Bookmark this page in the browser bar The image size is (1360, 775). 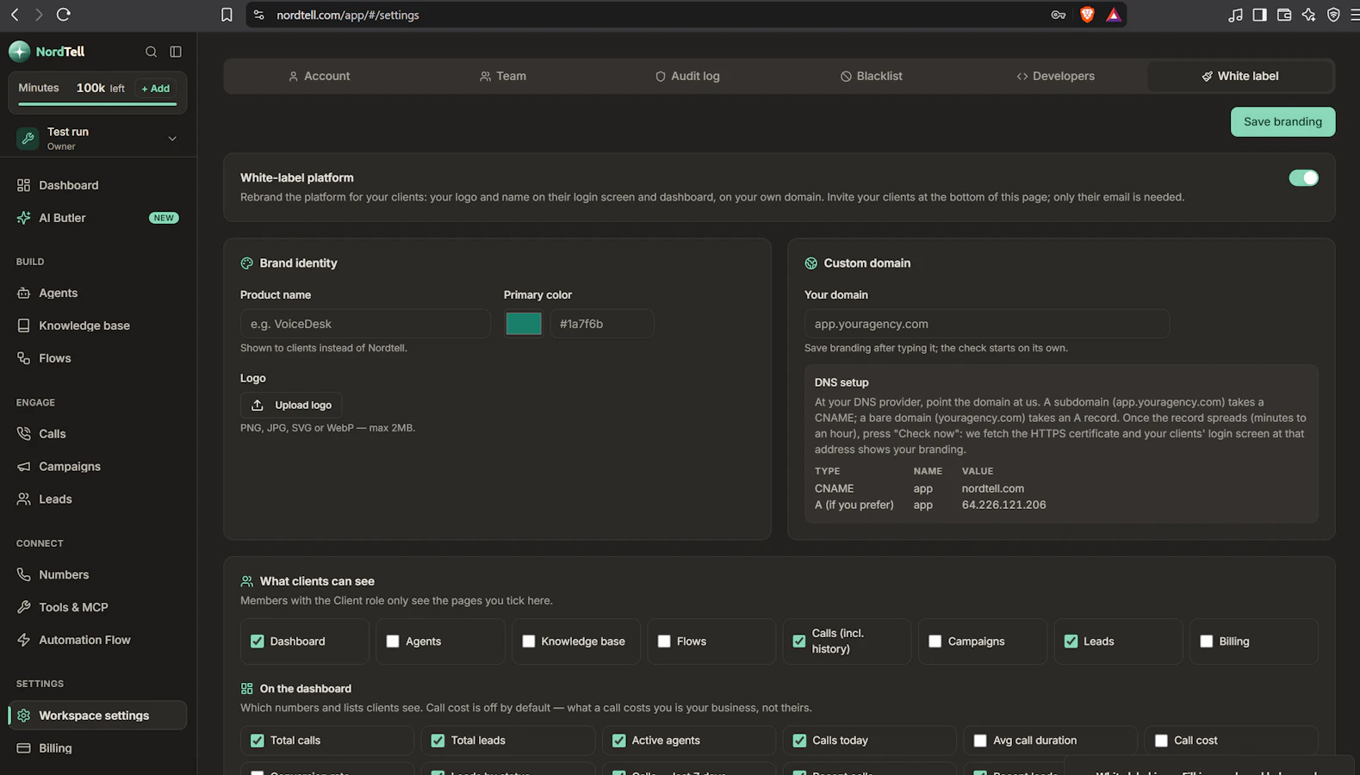point(227,15)
